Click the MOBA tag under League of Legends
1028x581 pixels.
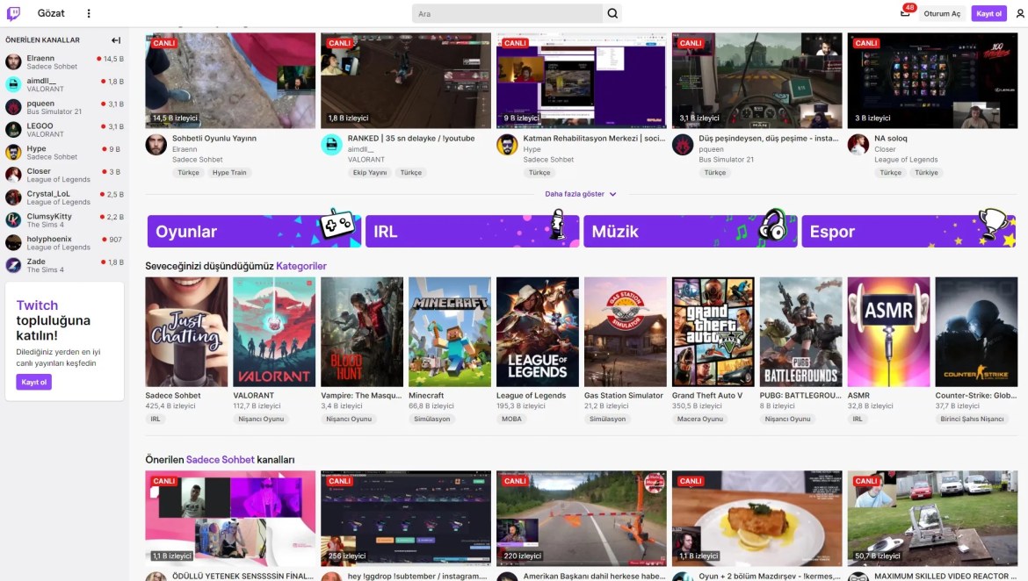512,420
